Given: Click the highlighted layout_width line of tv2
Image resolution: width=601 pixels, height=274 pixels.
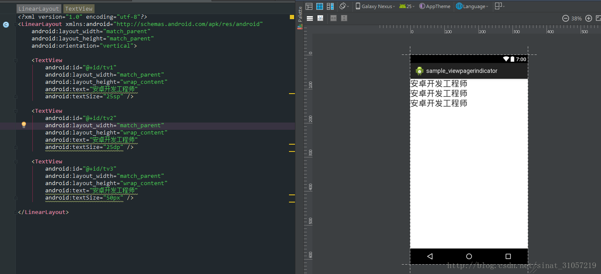Looking at the screenshot, I should tap(105, 126).
